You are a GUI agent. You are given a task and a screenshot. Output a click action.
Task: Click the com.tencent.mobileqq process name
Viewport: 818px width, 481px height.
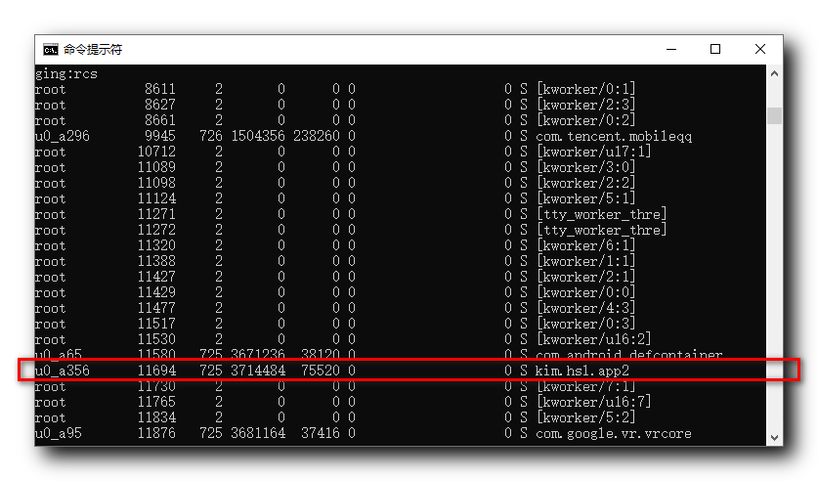[614, 136]
